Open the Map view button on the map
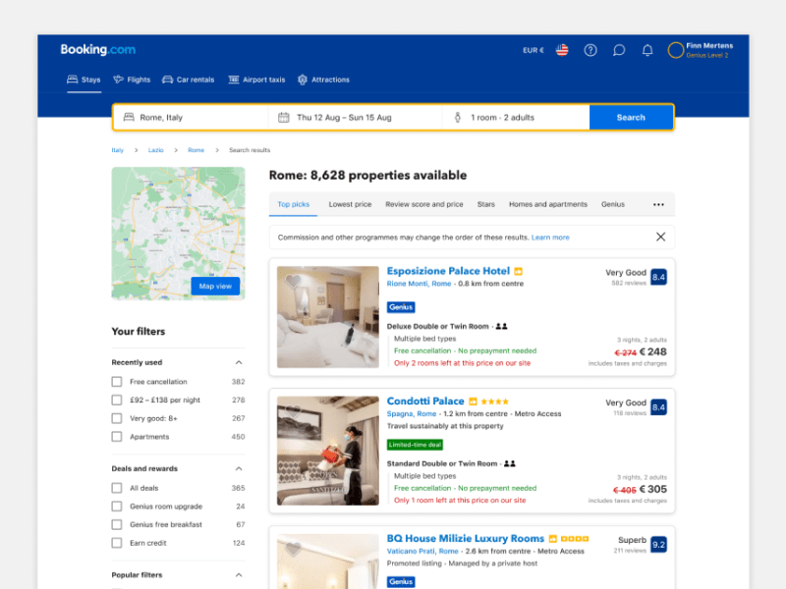 [214, 286]
